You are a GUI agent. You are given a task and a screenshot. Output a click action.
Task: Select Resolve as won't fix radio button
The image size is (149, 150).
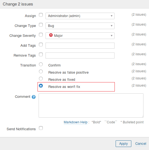point(41,86)
